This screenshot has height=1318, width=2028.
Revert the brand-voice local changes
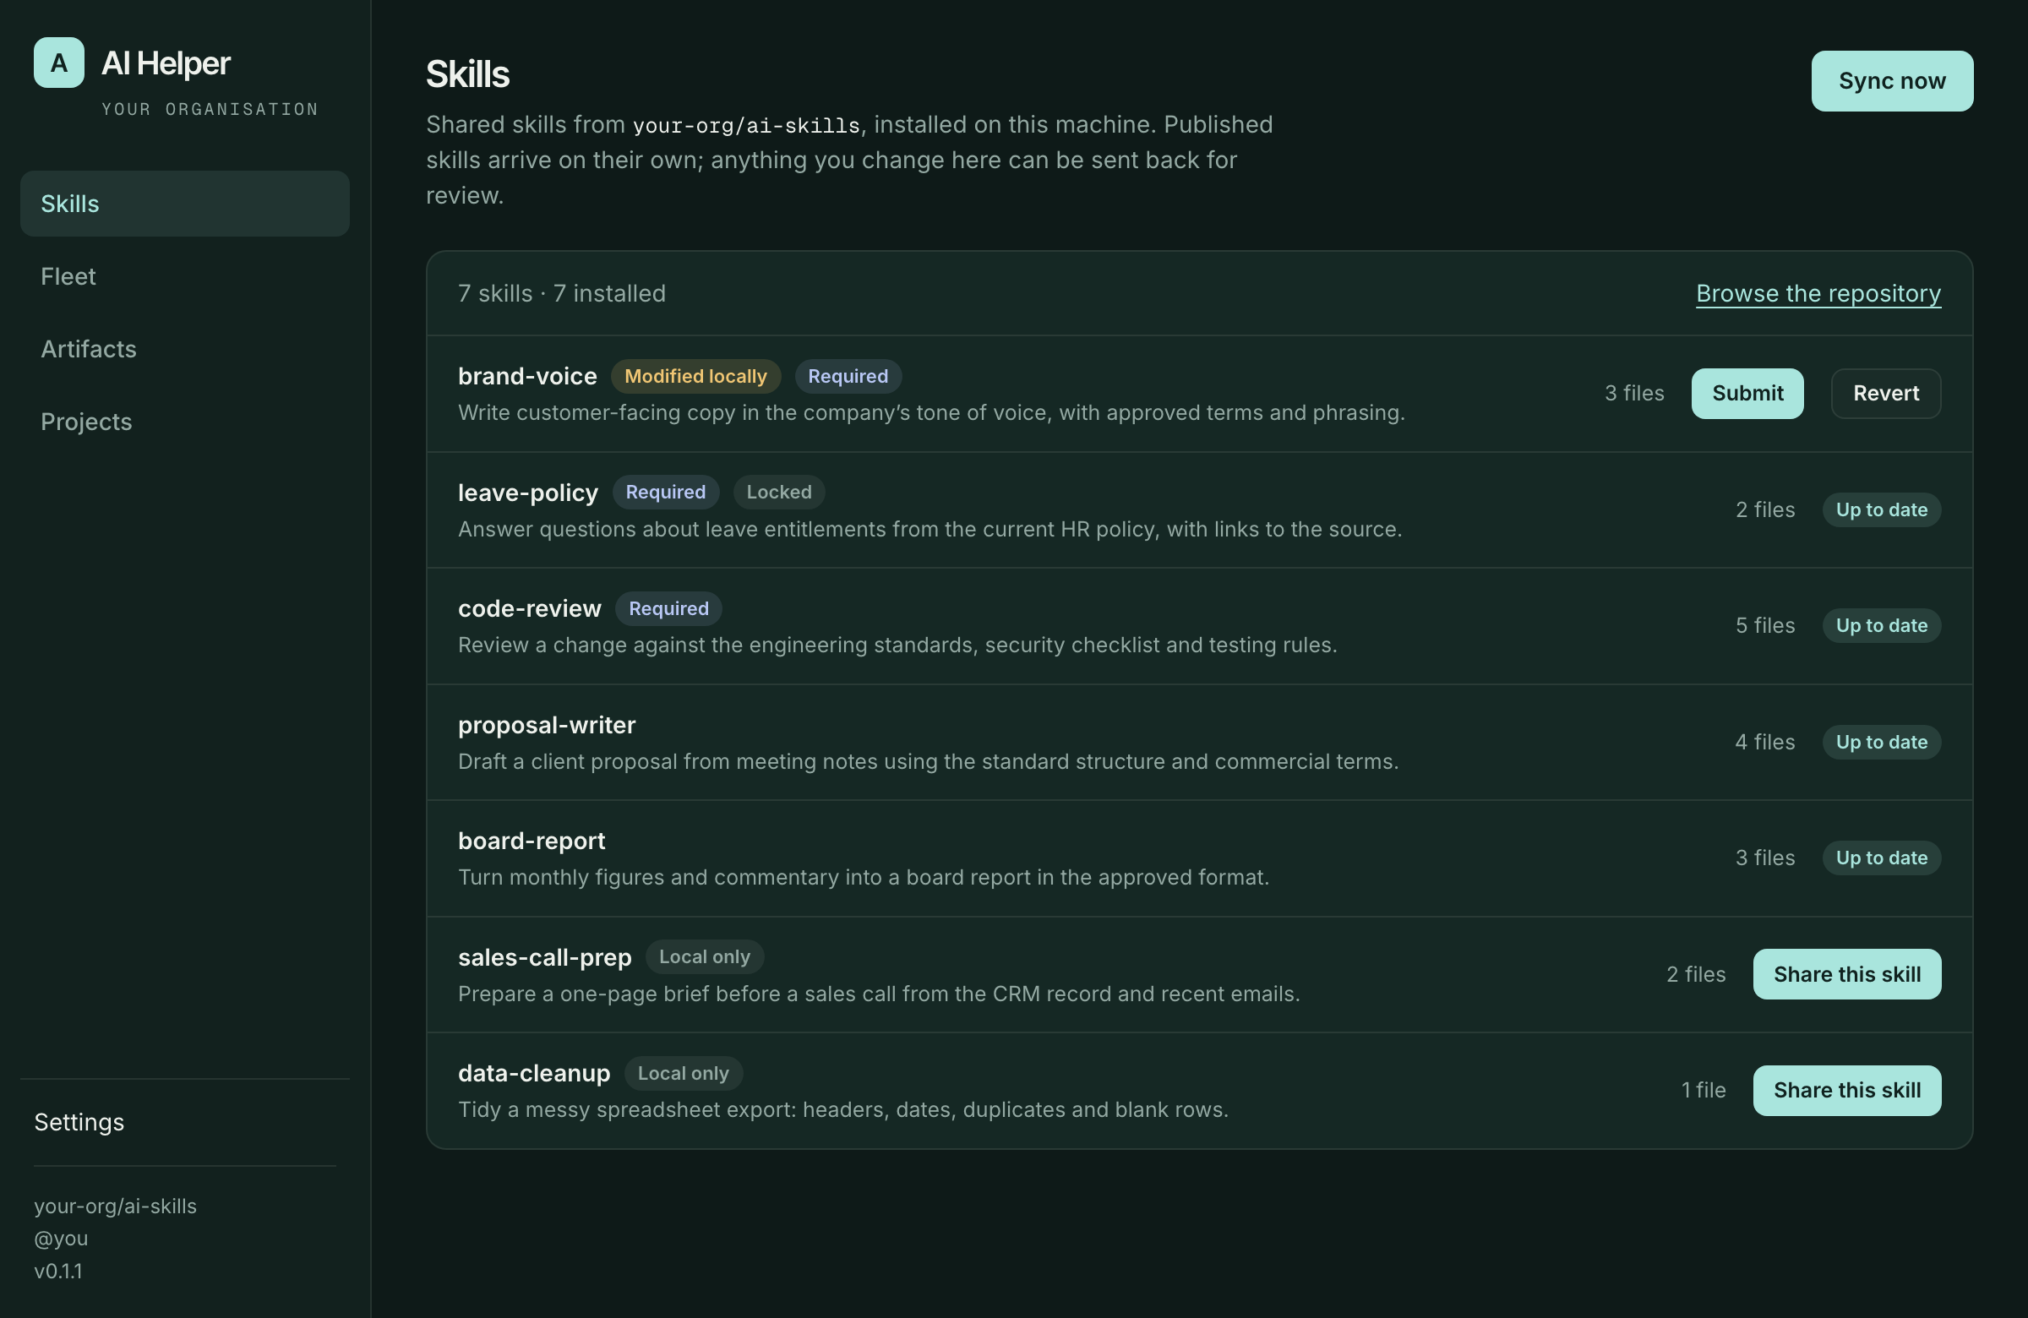[1886, 394]
